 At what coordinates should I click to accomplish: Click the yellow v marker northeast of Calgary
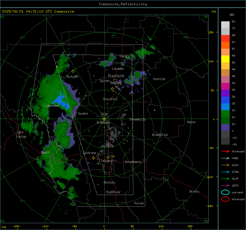point(114,156)
